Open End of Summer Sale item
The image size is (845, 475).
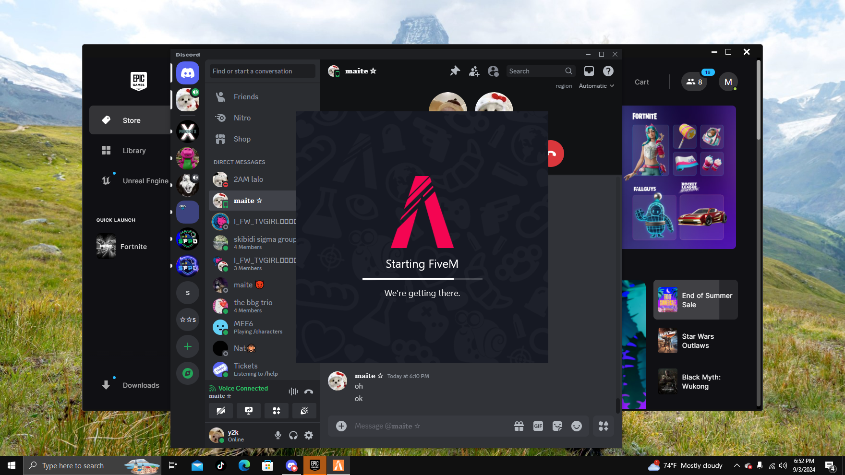pos(696,300)
